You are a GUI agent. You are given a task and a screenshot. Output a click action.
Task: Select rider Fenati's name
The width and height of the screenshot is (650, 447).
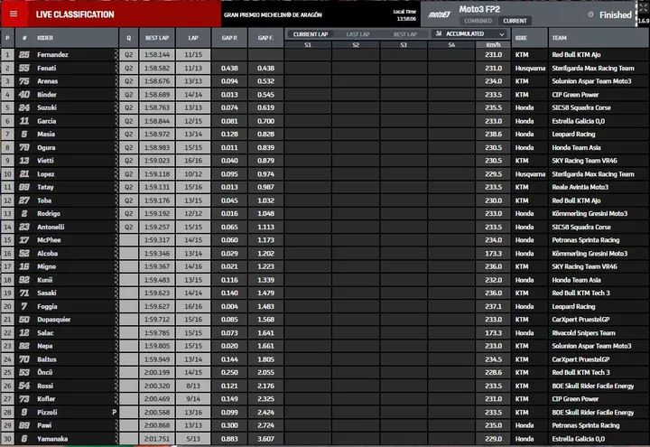(46, 68)
